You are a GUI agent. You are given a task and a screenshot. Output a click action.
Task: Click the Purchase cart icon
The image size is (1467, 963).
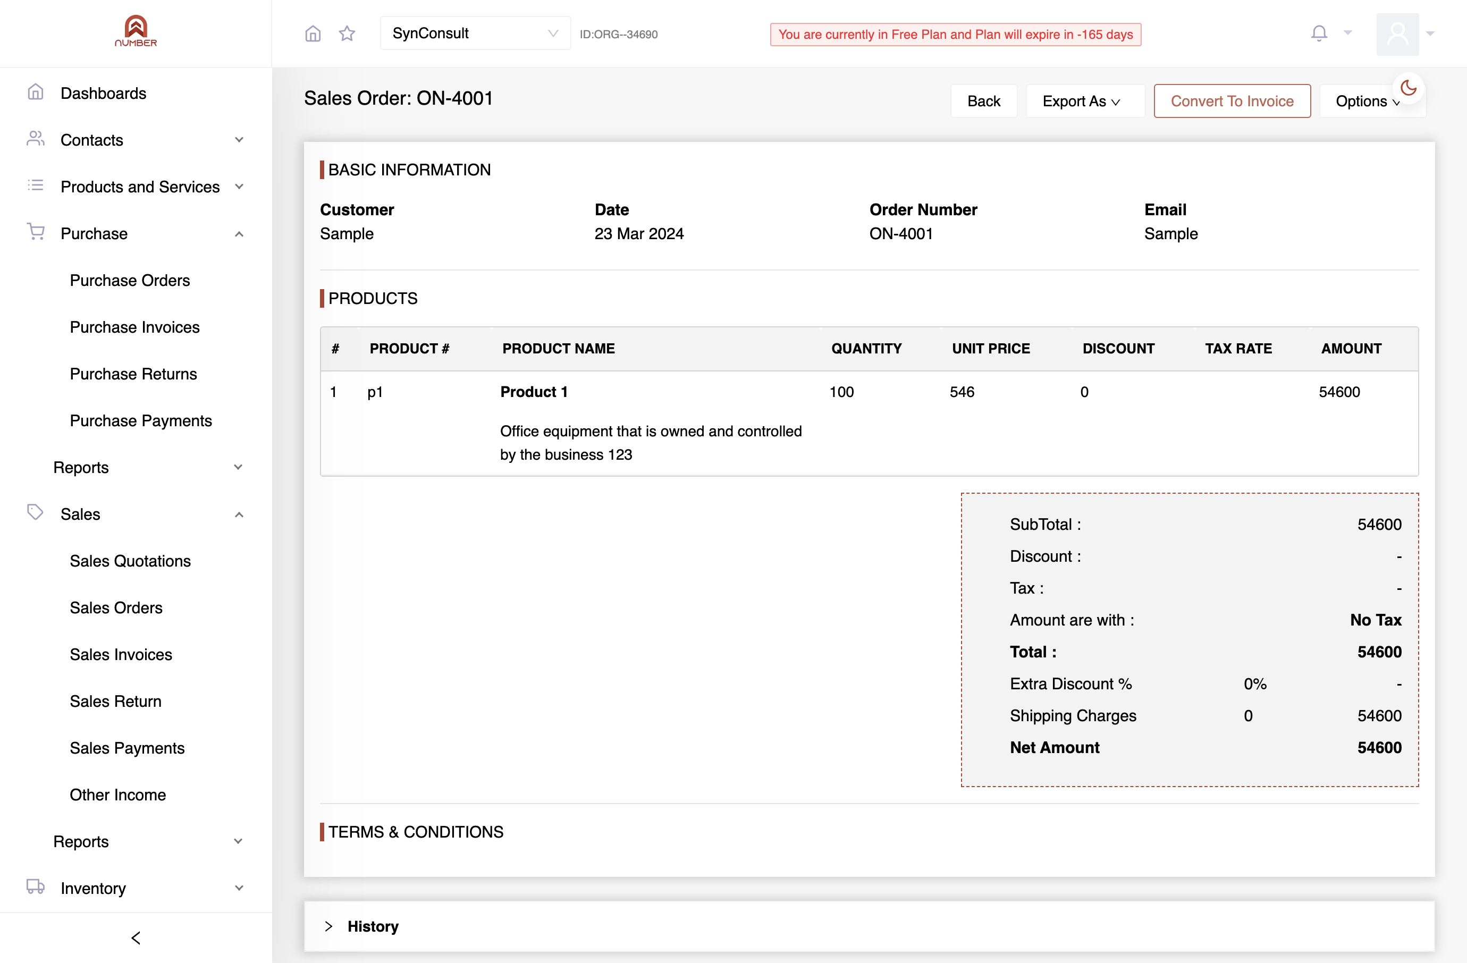click(x=36, y=232)
